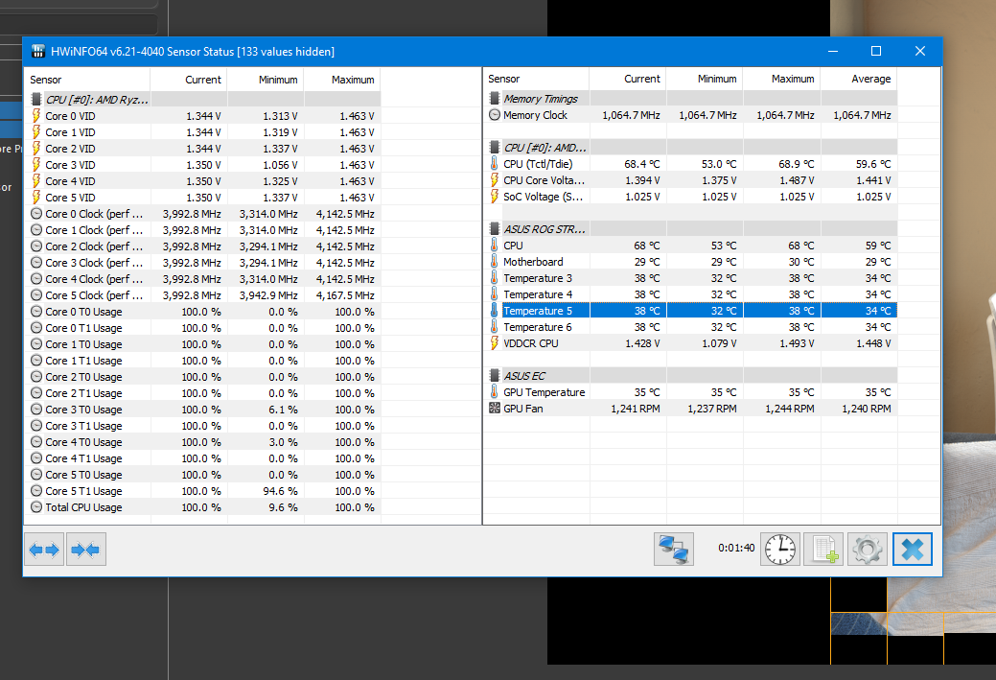Screen dimensions: 996x680
Task: Click the left pane Maximum column header
Action: [x=342, y=80]
